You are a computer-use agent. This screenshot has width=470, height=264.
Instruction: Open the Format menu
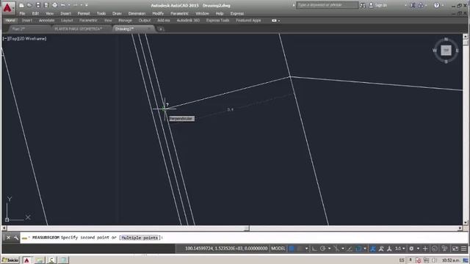pyautogui.click(x=84, y=13)
